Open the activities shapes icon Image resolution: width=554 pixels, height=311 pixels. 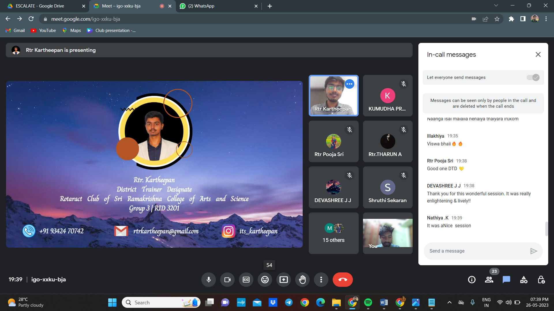[x=524, y=280]
